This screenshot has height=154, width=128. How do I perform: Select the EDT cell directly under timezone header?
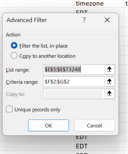99,11
